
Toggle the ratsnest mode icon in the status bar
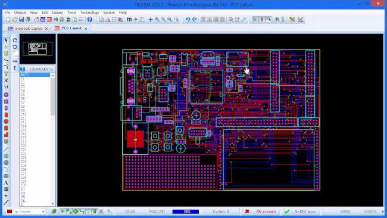click(101, 211)
